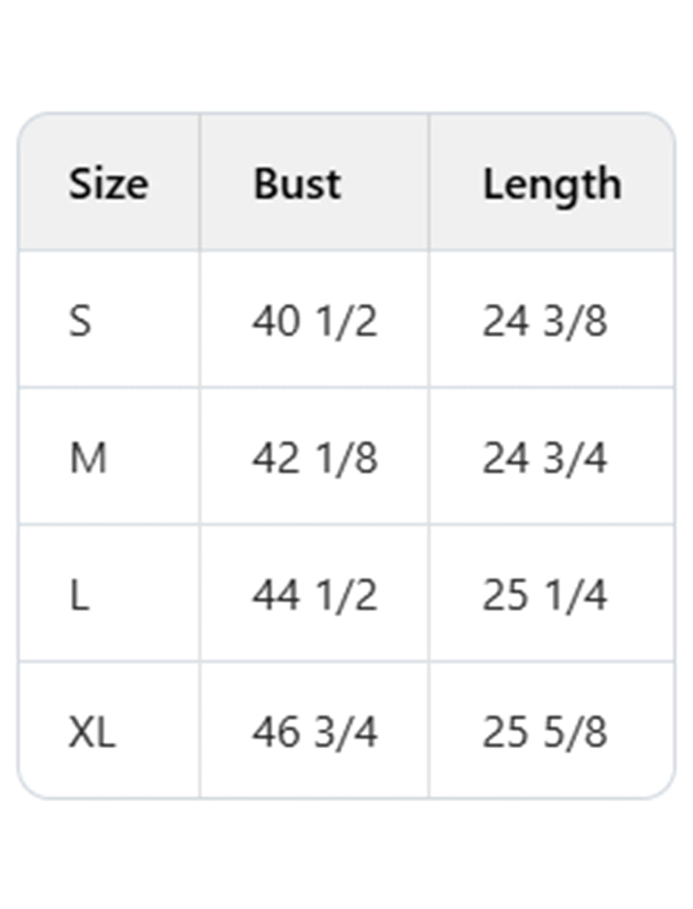This screenshot has height=909, width=693.
Task: Click the bust value 44 1/2
Action: pyautogui.click(x=314, y=596)
